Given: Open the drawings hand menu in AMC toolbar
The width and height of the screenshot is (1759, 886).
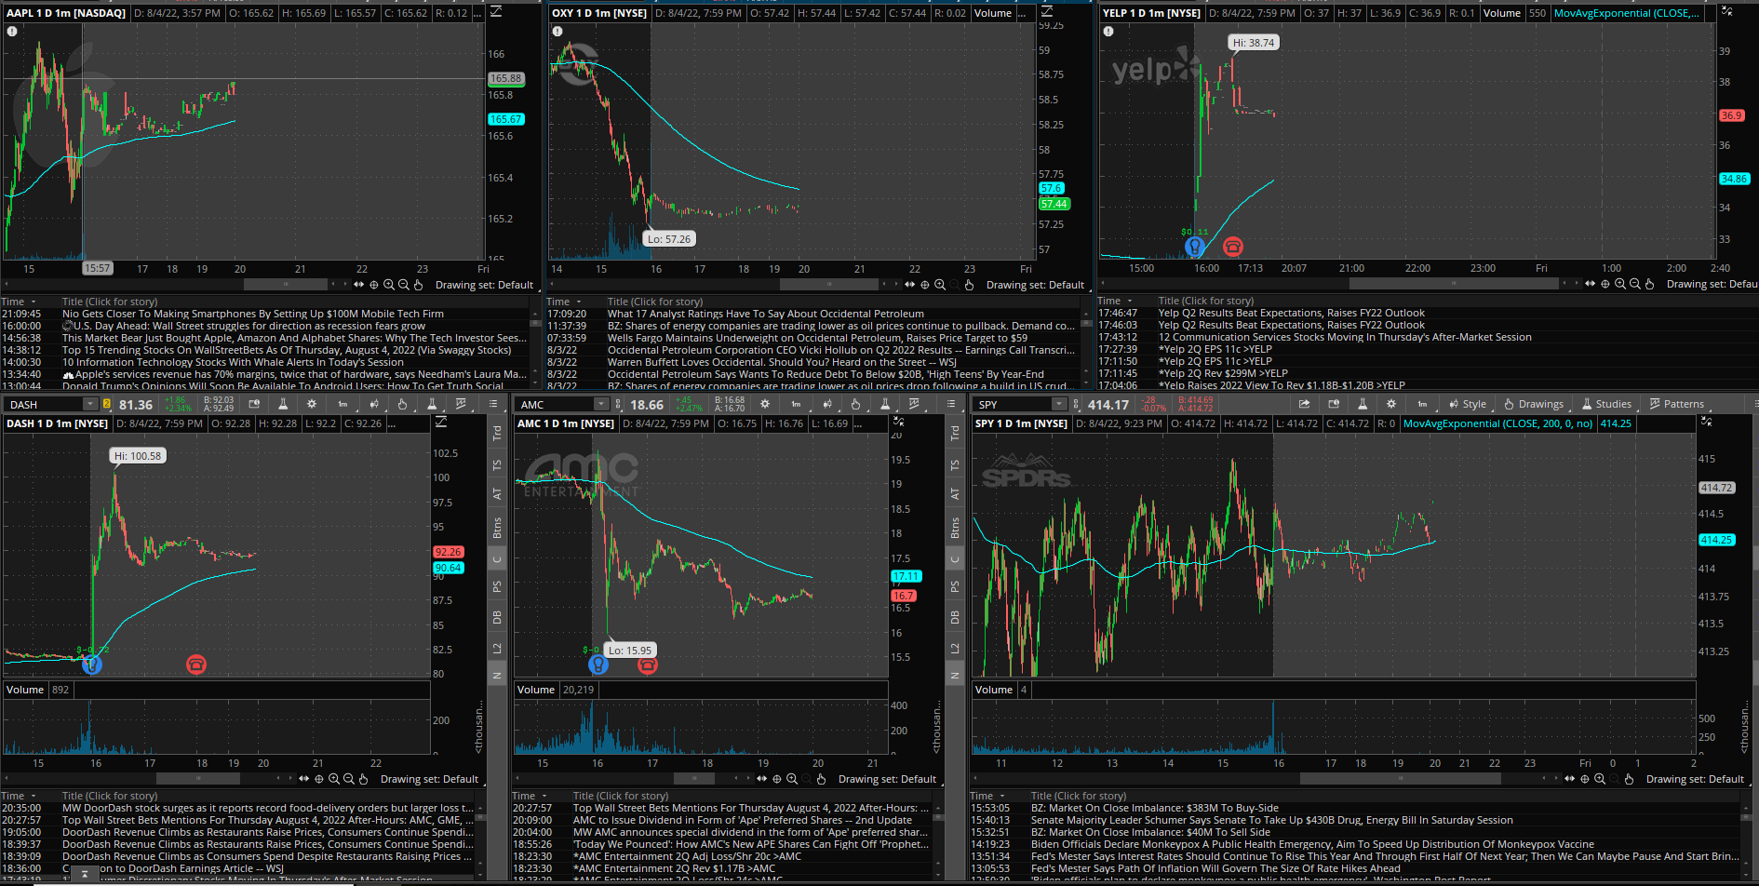Looking at the screenshot, I should pos(855,404).
